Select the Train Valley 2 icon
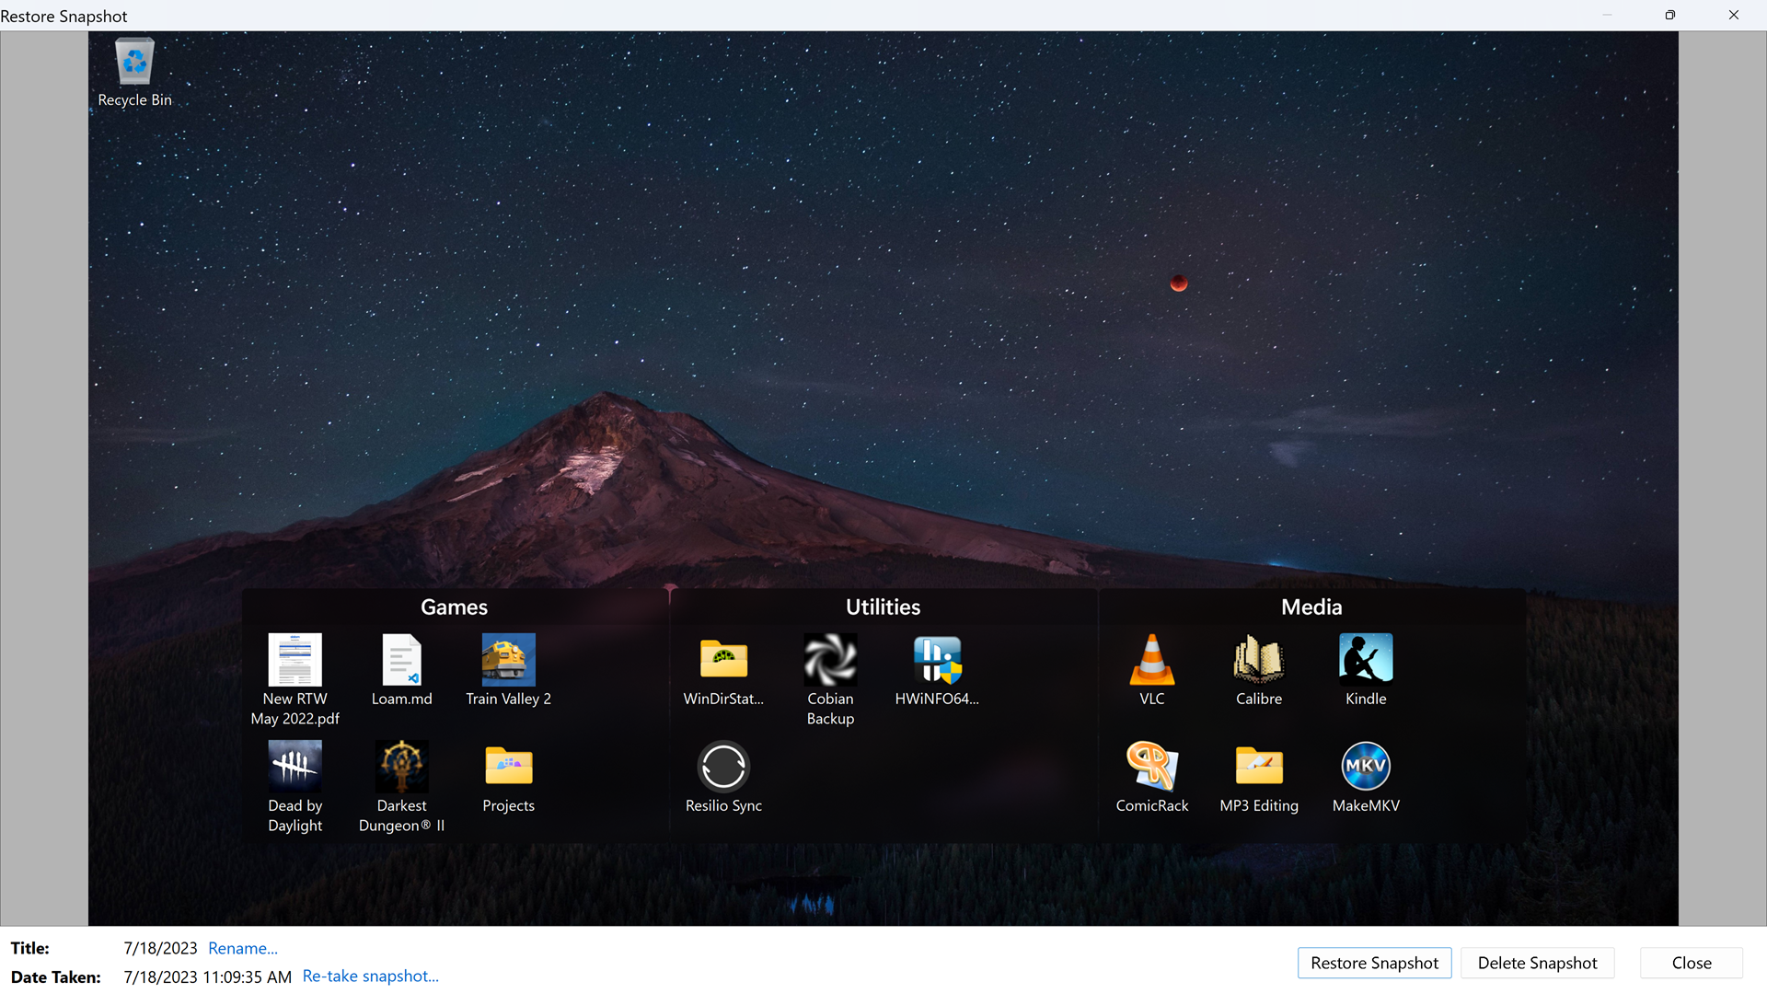The width and height of the screenshot is (1767, 994). 508,660
